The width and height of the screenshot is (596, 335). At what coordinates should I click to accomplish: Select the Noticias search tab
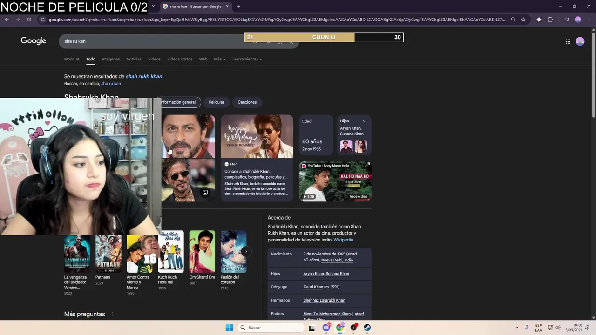tap(134, 59)
